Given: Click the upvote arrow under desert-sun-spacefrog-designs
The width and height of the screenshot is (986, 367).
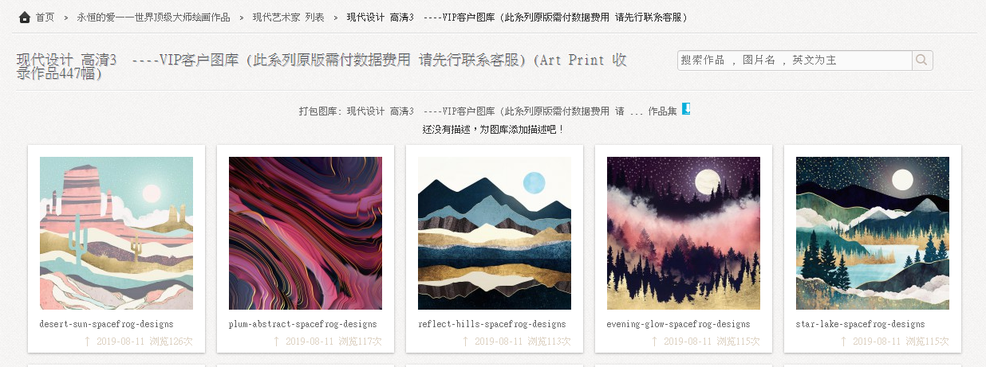Looking at the screenshot, I should pos(88,342).
